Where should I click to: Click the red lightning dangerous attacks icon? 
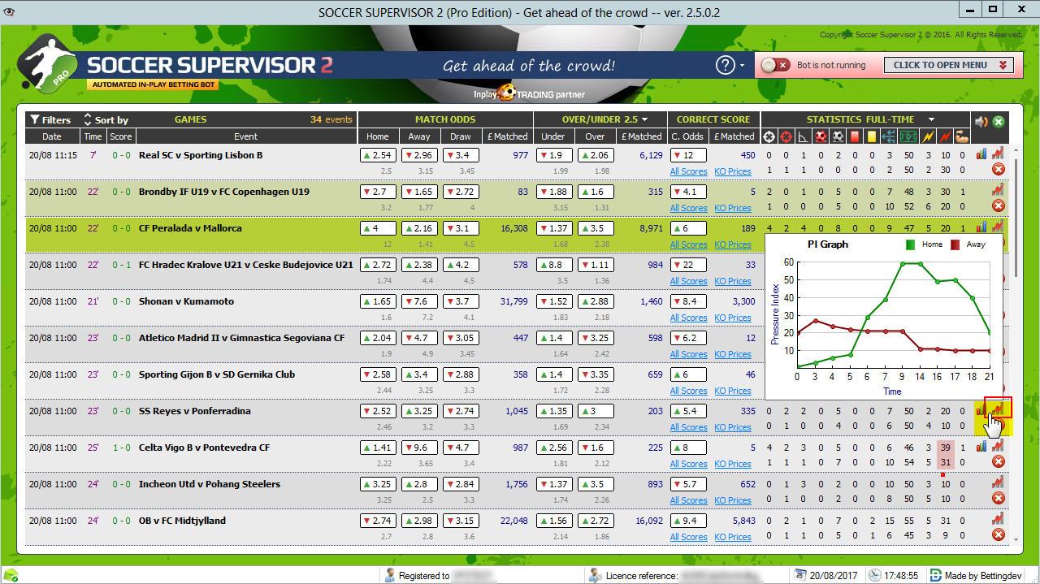click(x=945, y=136)
